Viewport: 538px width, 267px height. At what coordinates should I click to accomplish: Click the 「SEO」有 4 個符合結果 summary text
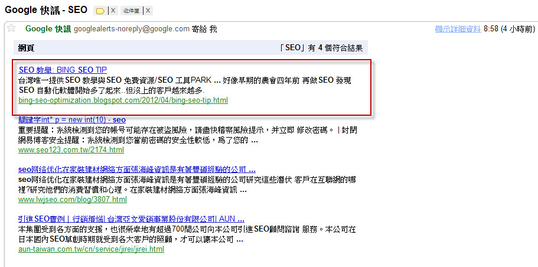coord(321,48)
